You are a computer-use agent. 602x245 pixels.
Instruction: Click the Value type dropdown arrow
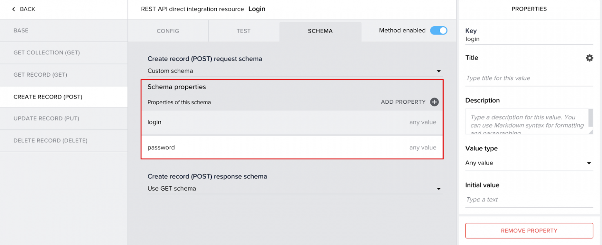tap(589, 163)
